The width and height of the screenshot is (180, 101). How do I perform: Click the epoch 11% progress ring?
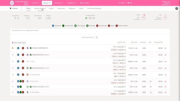click(143, 17)
